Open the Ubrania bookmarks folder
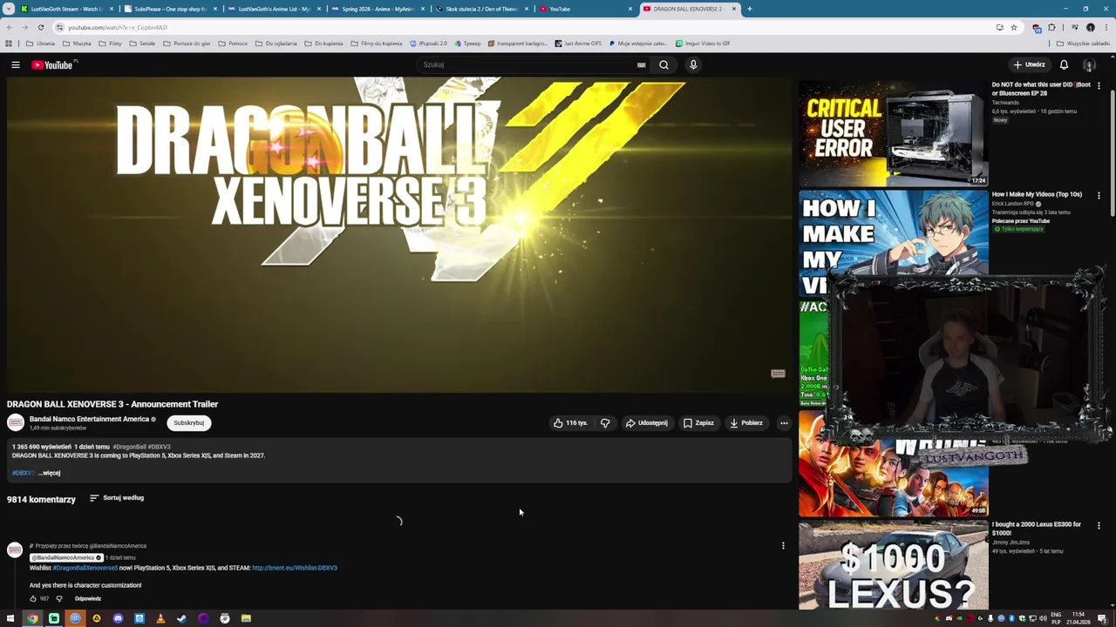1116x627 pixels. point(41,44)
